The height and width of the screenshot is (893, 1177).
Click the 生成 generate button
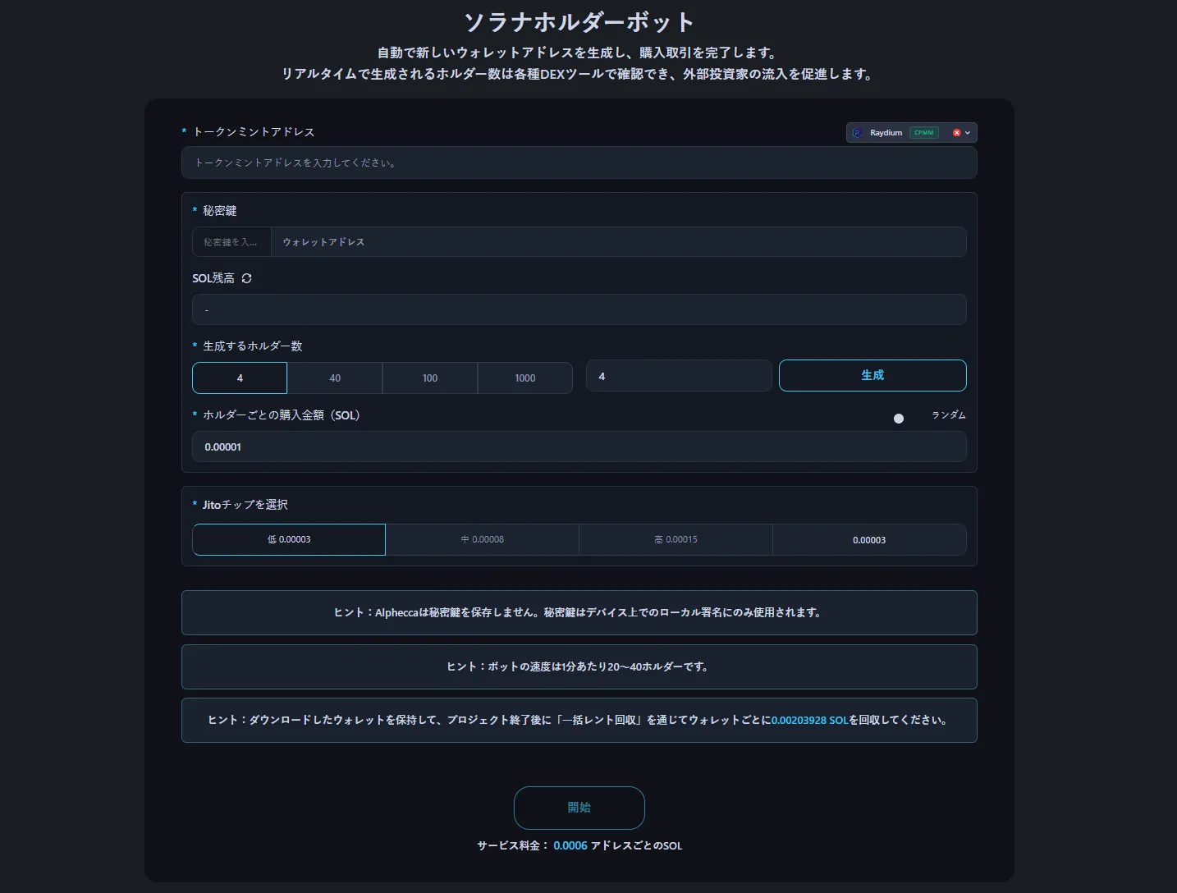click(x=872, y=375)
